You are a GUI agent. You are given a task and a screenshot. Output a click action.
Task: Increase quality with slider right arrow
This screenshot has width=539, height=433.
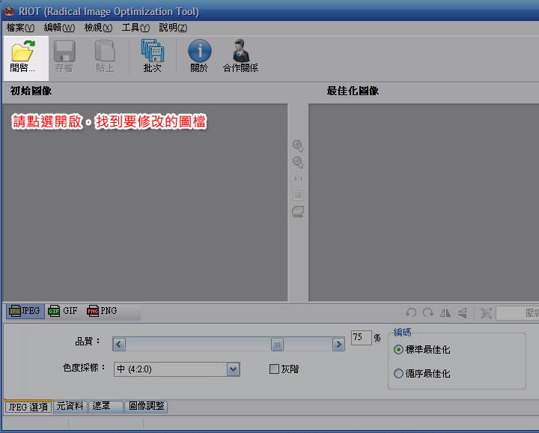coord(338,345)
